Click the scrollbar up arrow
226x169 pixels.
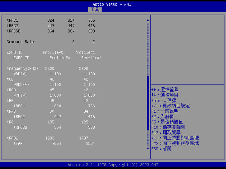[x=148, y=20]
